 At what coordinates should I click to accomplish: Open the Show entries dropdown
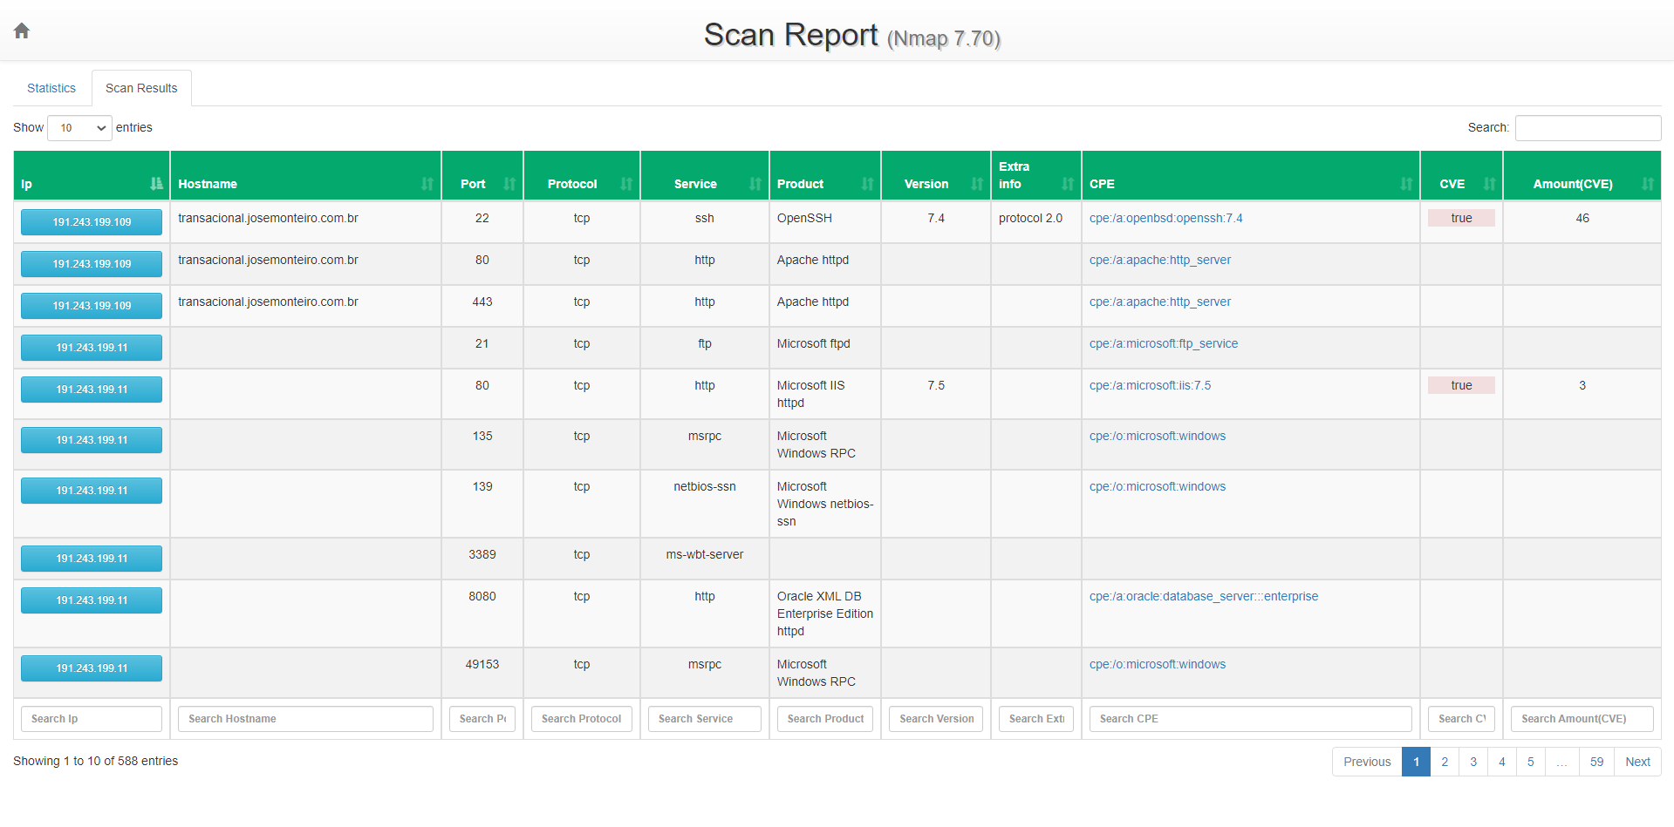pos(79,128)
